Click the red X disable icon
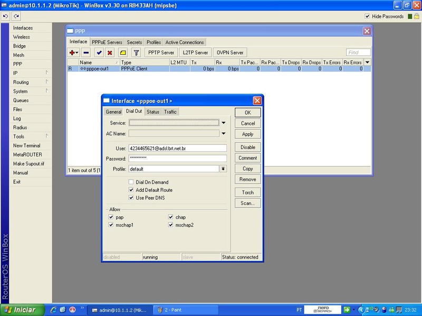Screen dimensions: 422x316 [x=110, y=53]
